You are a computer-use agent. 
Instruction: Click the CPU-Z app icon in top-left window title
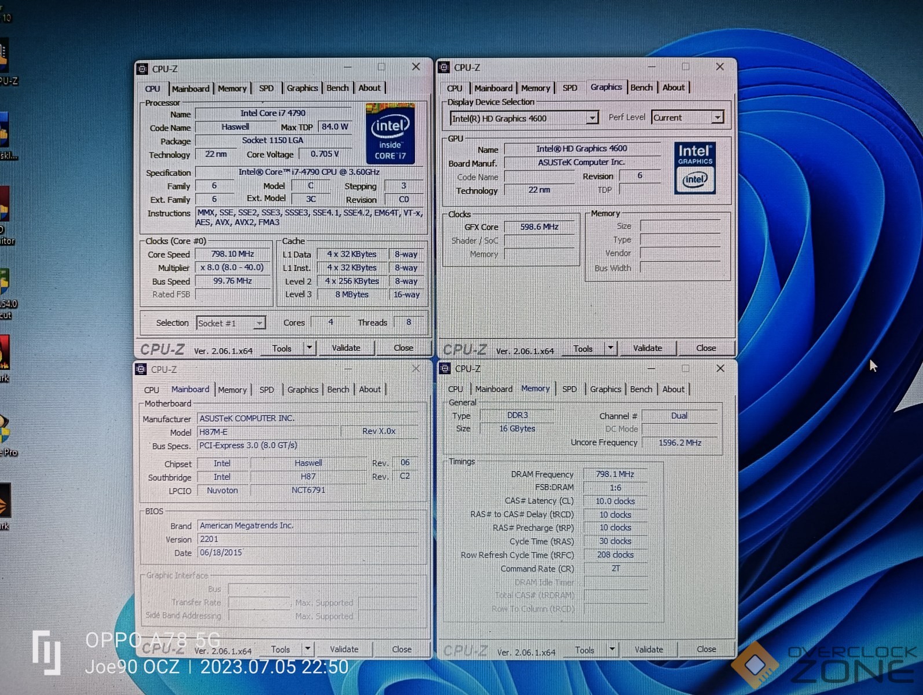(142, 69)
